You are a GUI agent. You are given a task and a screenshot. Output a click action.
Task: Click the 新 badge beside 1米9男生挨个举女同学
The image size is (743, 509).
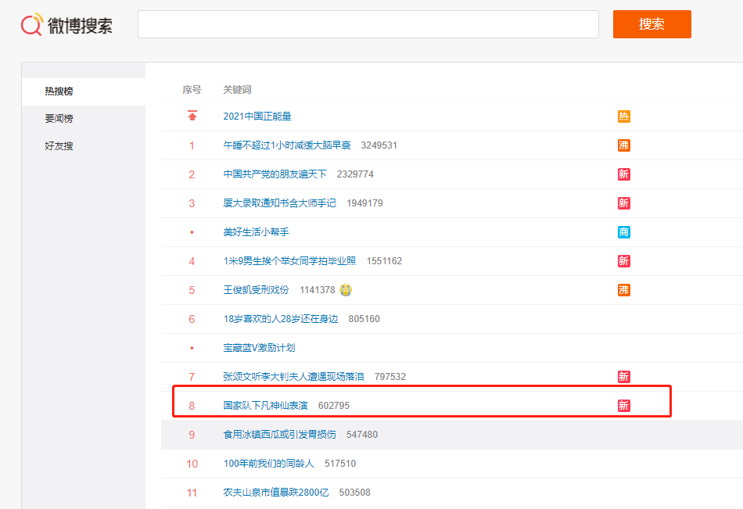coord(623,261)
